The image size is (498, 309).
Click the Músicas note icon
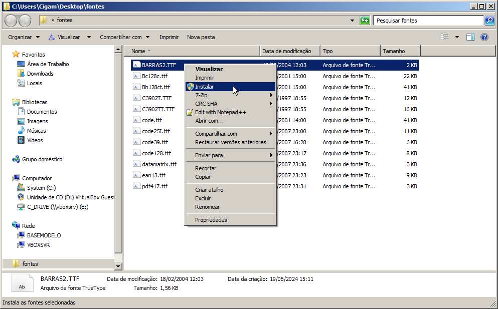point(21,131)
